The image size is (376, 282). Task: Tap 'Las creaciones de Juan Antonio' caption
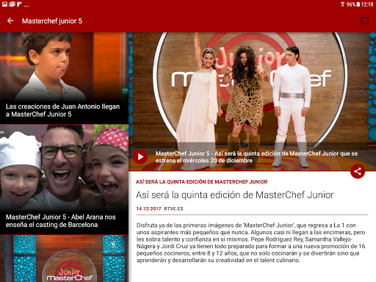(63, 110)
